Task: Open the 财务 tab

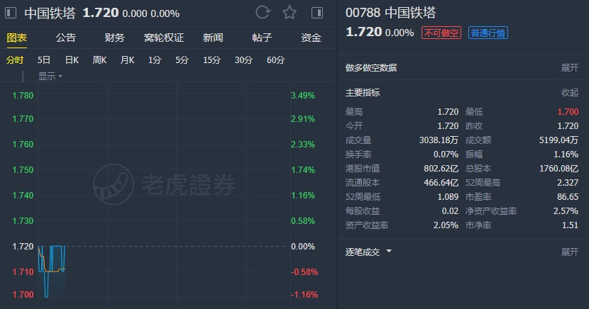Action: coord(114,38)
